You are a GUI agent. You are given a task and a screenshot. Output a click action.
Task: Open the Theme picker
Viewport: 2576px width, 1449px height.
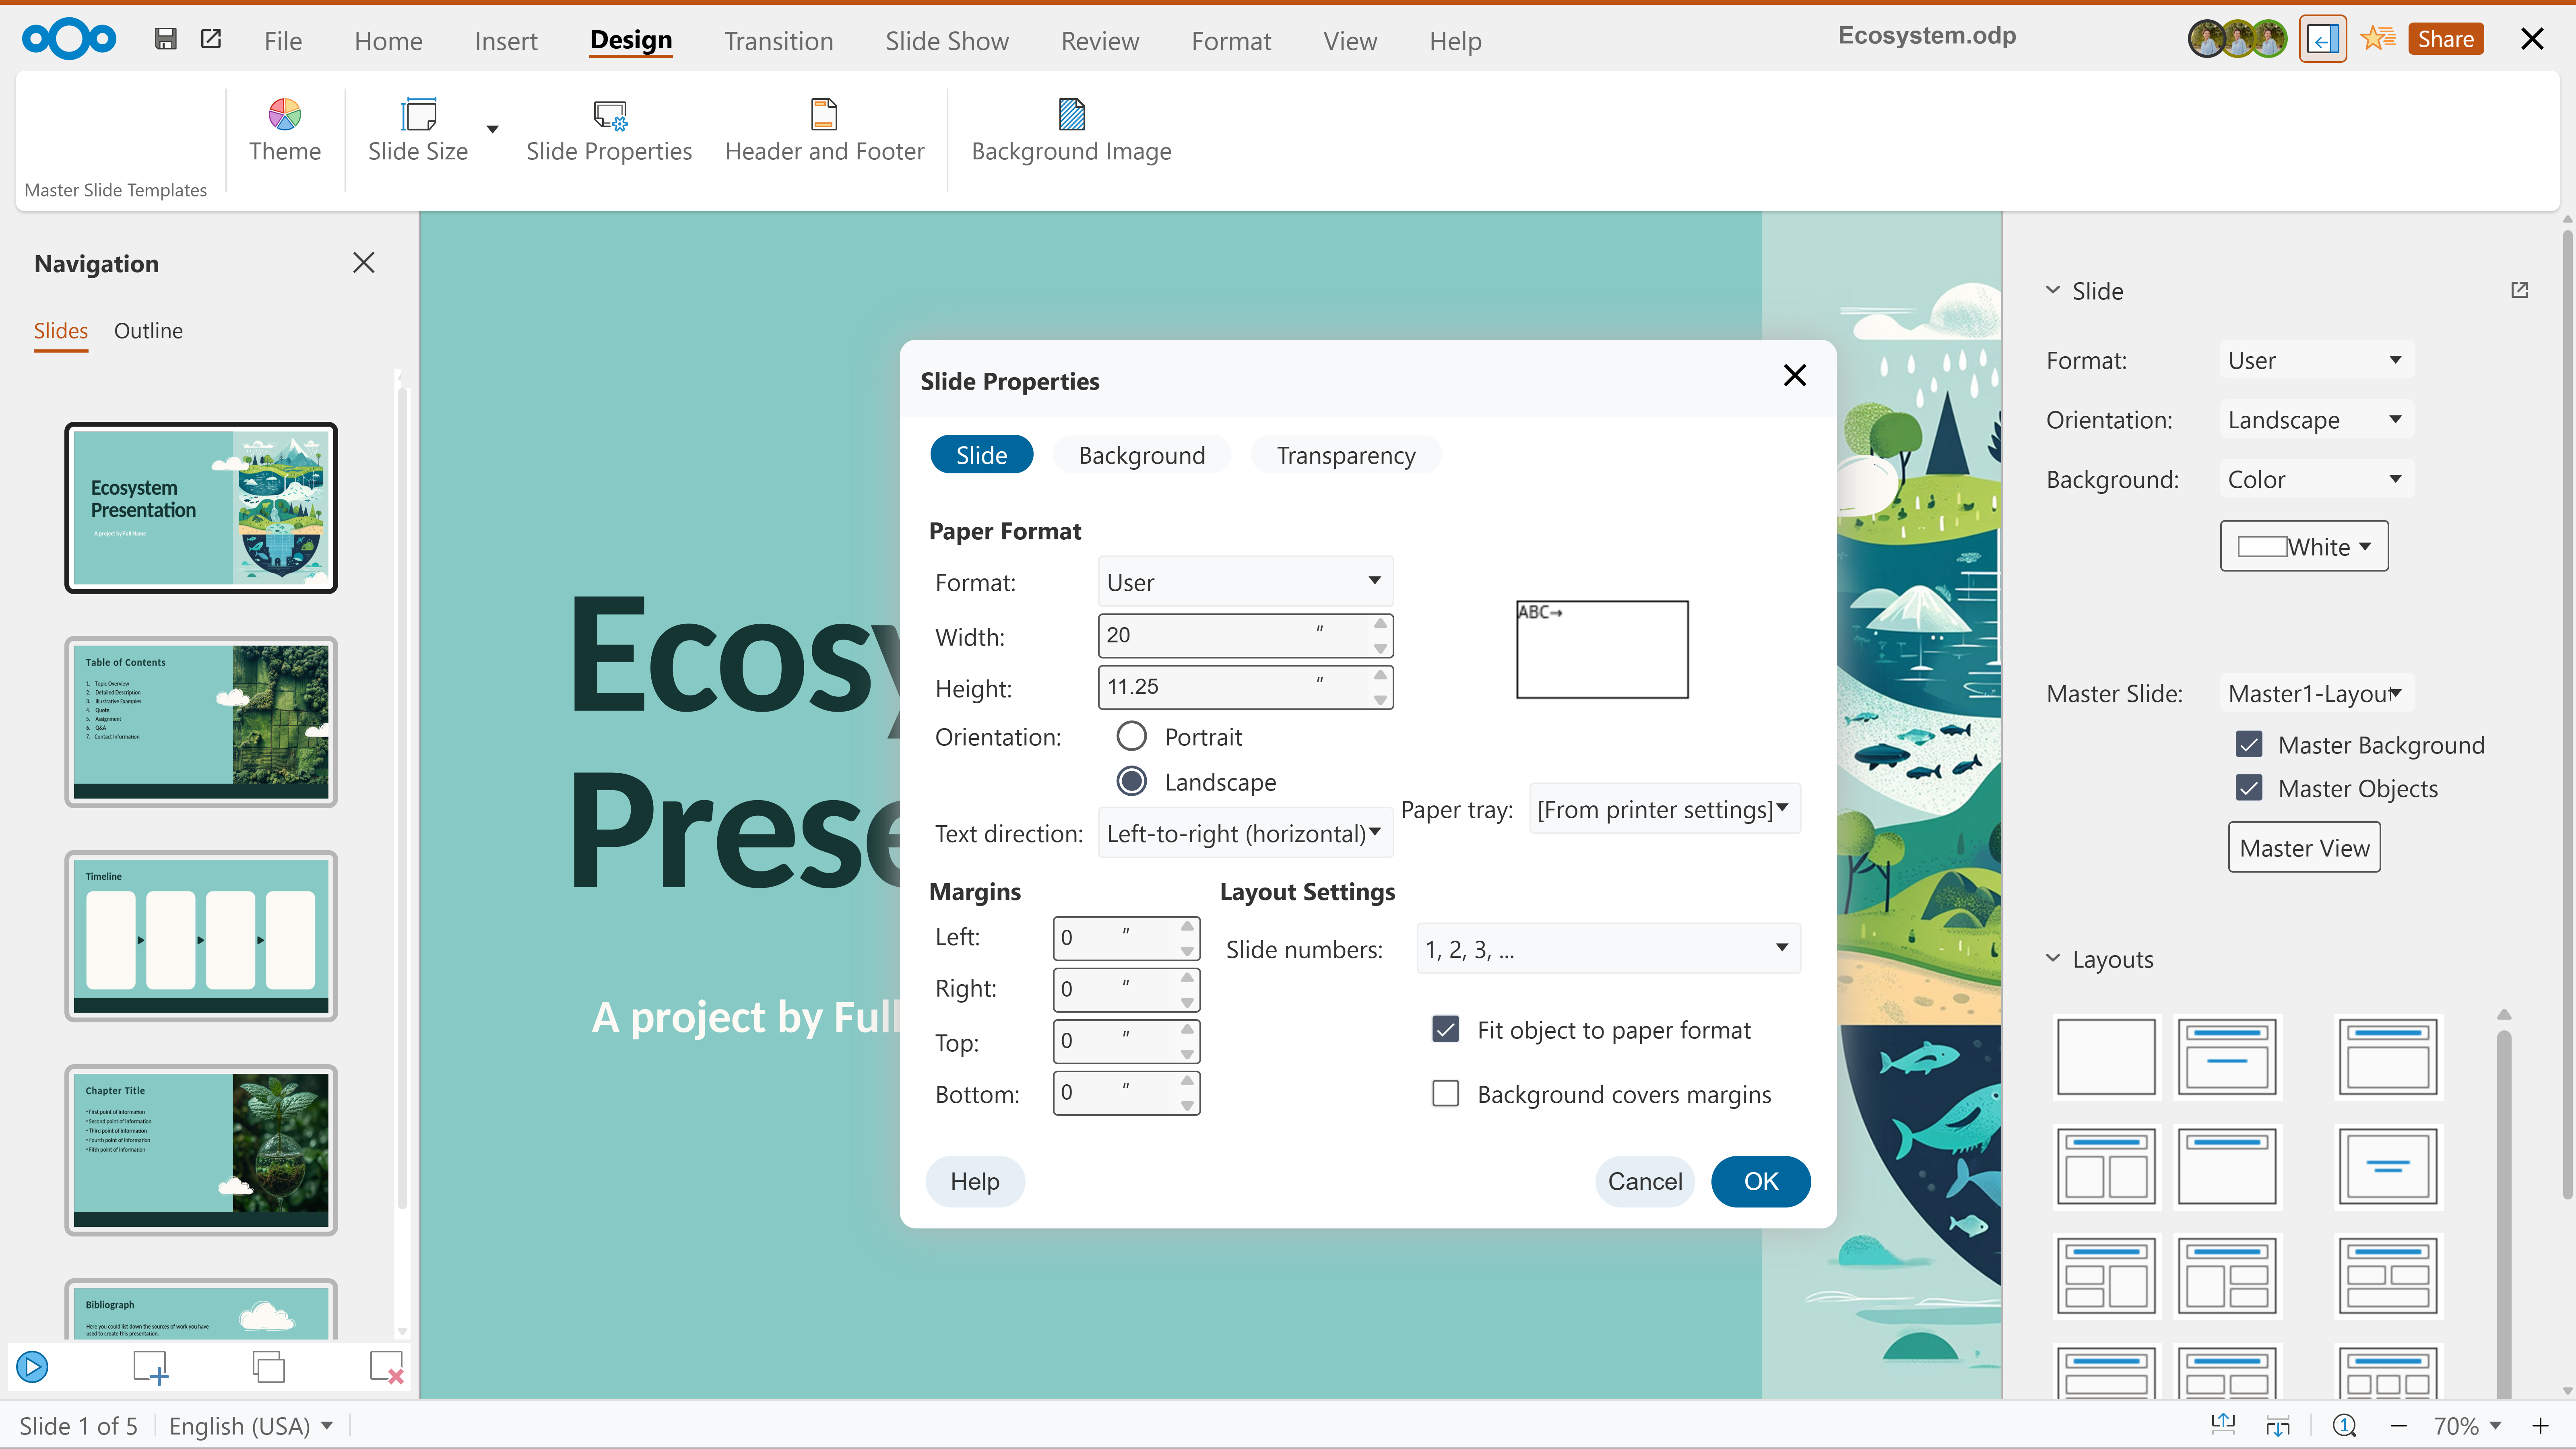tap(285, 131)
